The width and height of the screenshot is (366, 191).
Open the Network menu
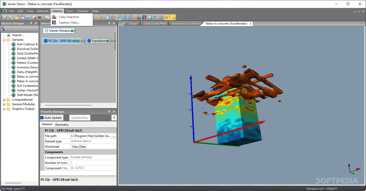pyautogui.click(x=43, y=11)
